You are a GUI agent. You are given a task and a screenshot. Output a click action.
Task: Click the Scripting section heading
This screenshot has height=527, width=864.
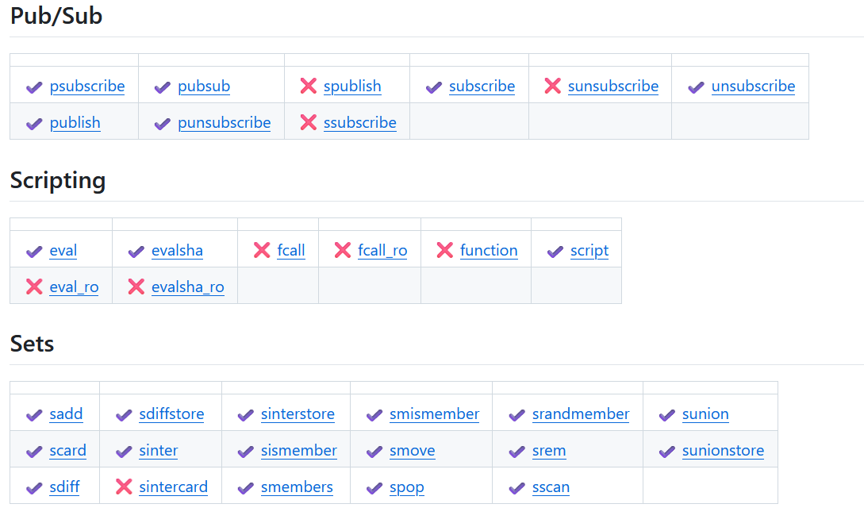[x=58, y=181]
